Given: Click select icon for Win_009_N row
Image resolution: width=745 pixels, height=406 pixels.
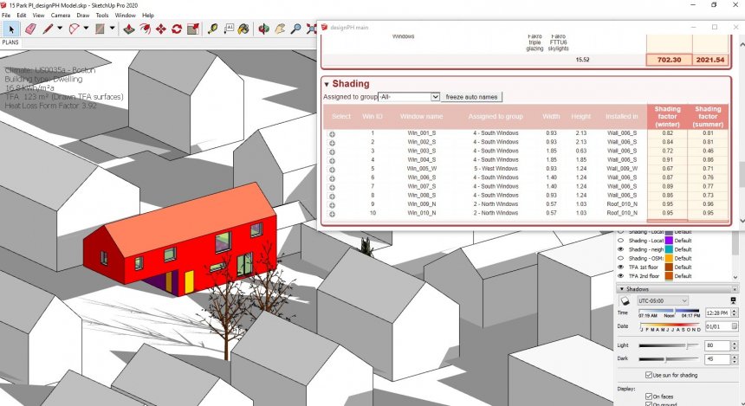Looking at the screenshot, I should (x=332, y=205).
